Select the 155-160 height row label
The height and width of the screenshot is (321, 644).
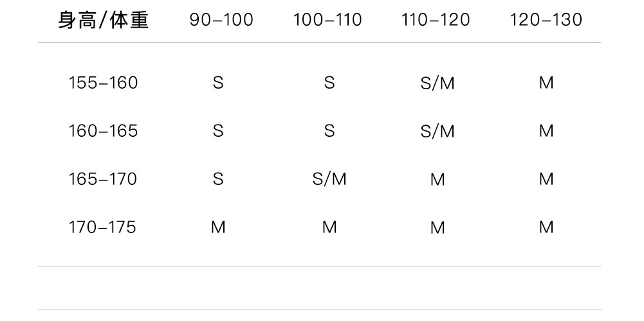(x=103, y=83)
